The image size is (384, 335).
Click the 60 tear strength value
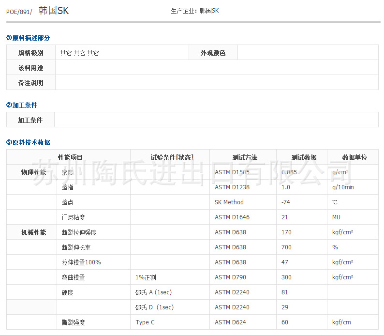coord(284,322)
